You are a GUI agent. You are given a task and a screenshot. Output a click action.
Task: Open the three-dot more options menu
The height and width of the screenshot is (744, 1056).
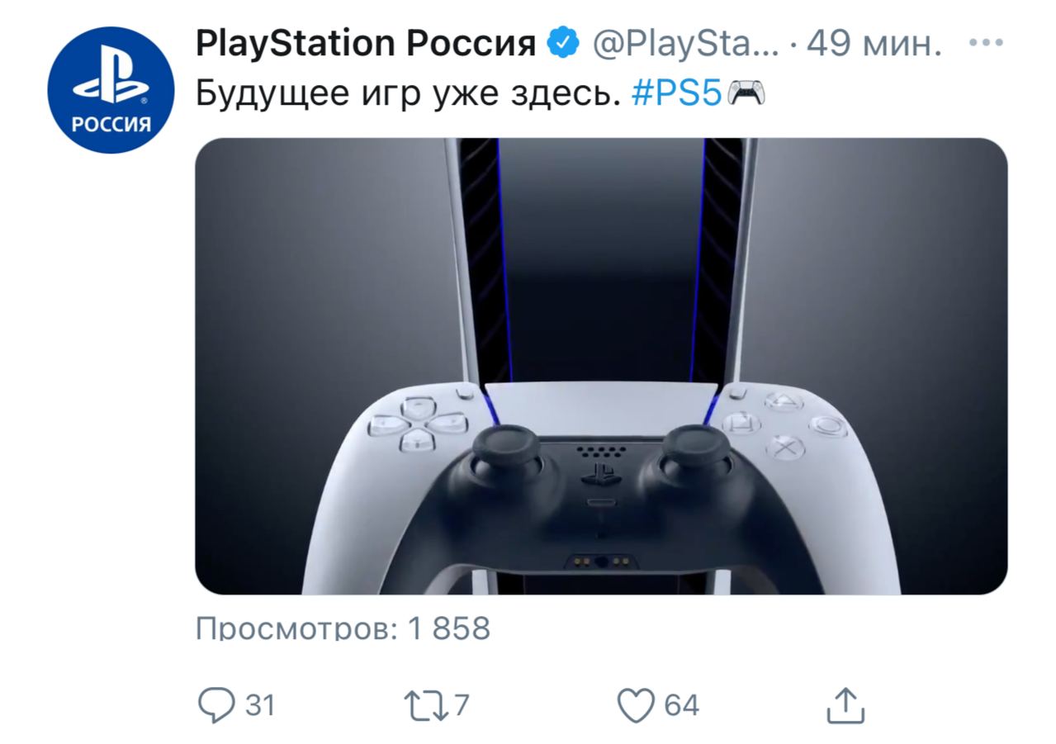[x=985, y=44]
